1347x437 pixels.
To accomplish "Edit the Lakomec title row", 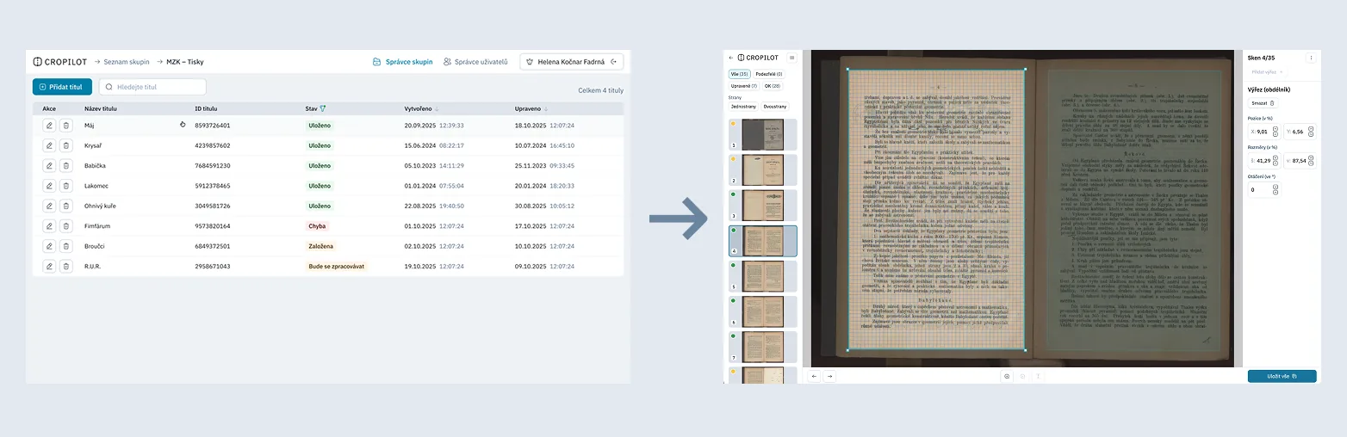I will [x=49, y=186].
